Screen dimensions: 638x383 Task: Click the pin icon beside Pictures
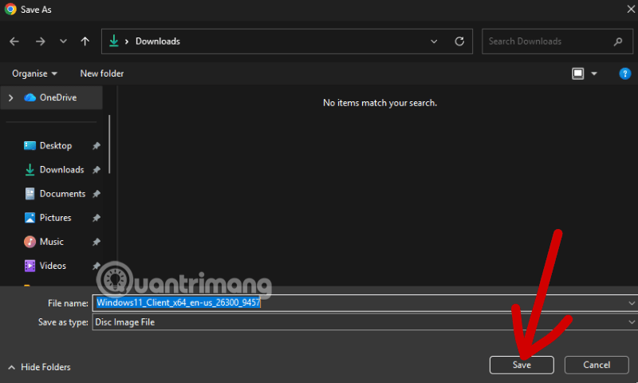click(96, 218)
